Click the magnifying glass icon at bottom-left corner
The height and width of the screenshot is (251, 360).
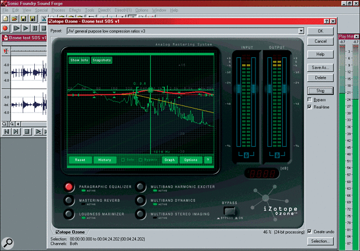[8, 243]
